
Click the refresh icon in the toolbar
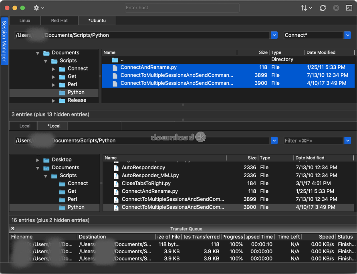pos(323,8)
